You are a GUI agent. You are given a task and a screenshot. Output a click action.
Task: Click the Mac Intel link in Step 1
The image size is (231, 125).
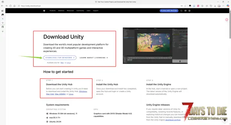50,94
